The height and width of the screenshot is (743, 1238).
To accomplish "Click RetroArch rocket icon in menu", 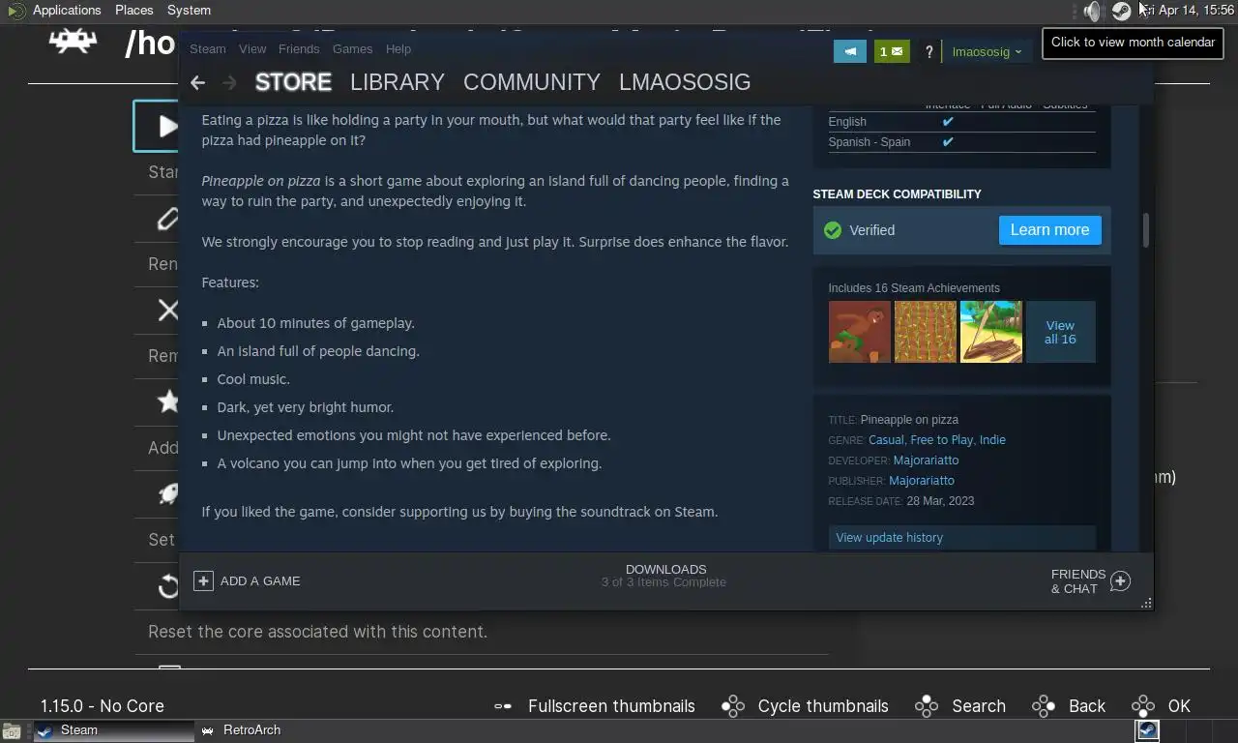I will click(167, 493).
